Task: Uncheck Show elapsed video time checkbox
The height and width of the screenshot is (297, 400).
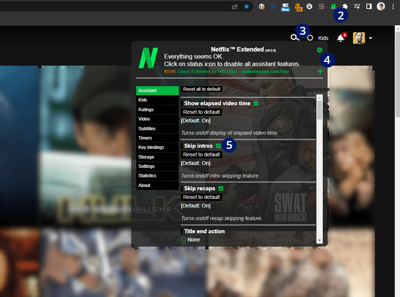Action: [x=256, y=103]
